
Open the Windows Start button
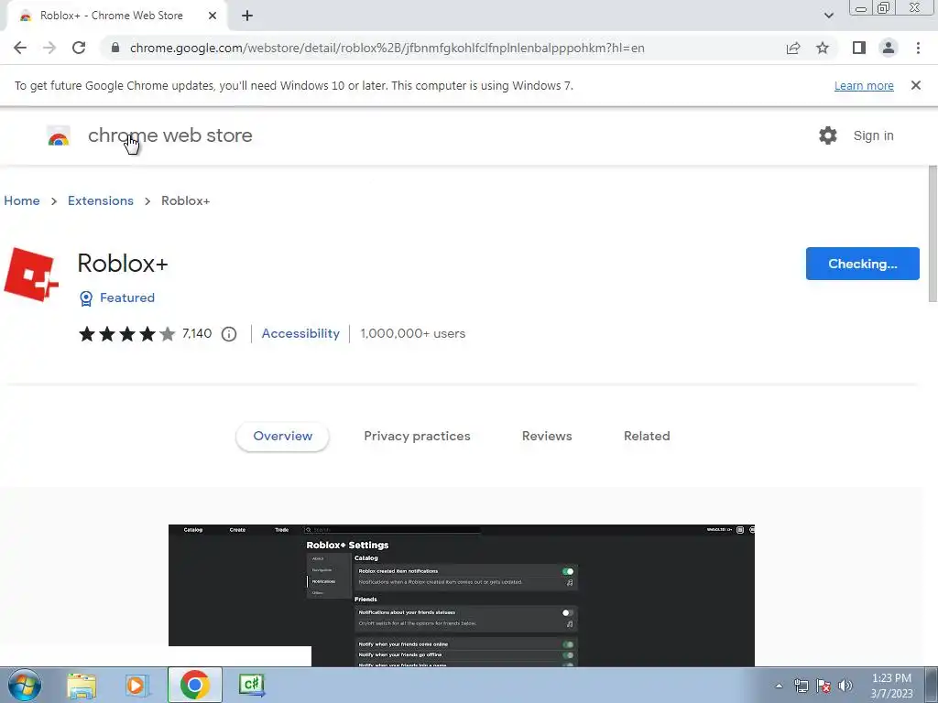pyautogui.click(x=25, y=685)
